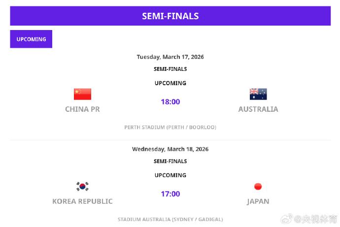Image resolution: width=340 pixels, height=227 pixels.
Task: Click the Perth Stadium venue text
Action: pyautogui.click(x=170, y=127)
